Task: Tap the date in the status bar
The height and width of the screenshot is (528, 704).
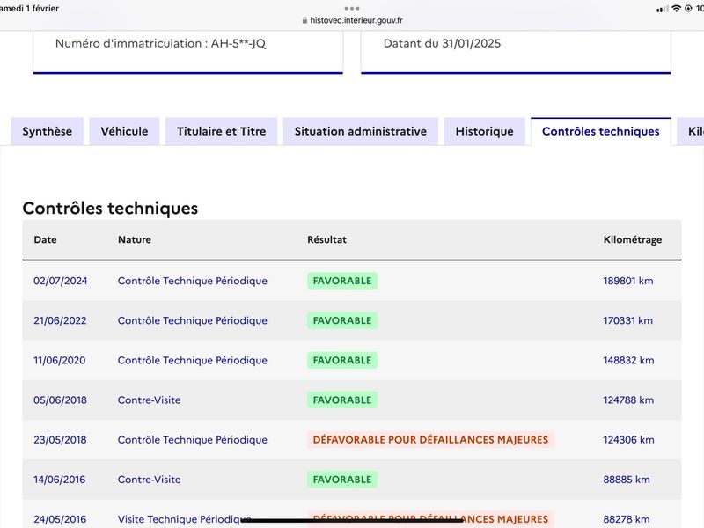Action: (30, 9)
